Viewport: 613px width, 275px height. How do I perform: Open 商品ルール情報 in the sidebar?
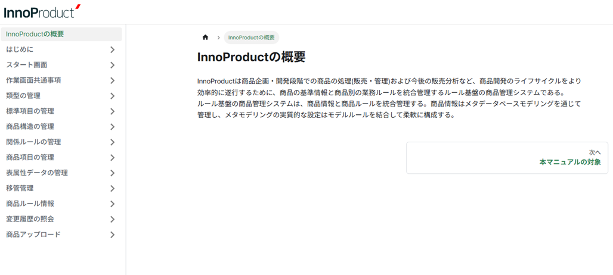(30, 204)
